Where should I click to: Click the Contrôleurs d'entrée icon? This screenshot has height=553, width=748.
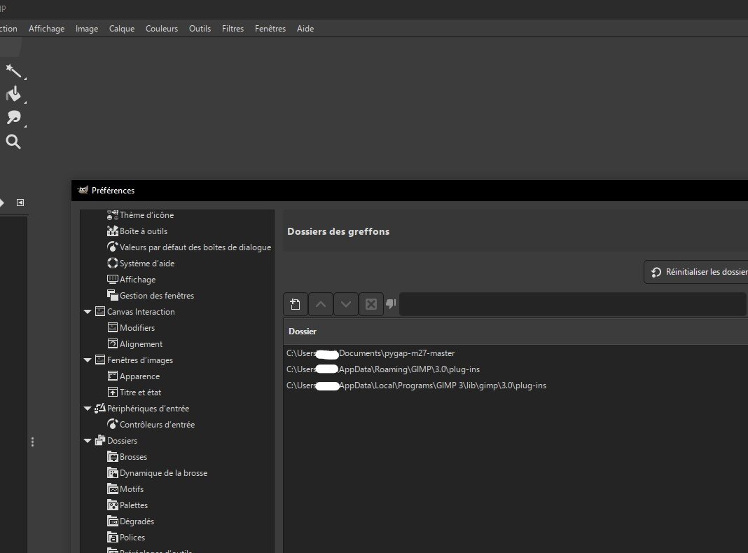coord(113,424)
